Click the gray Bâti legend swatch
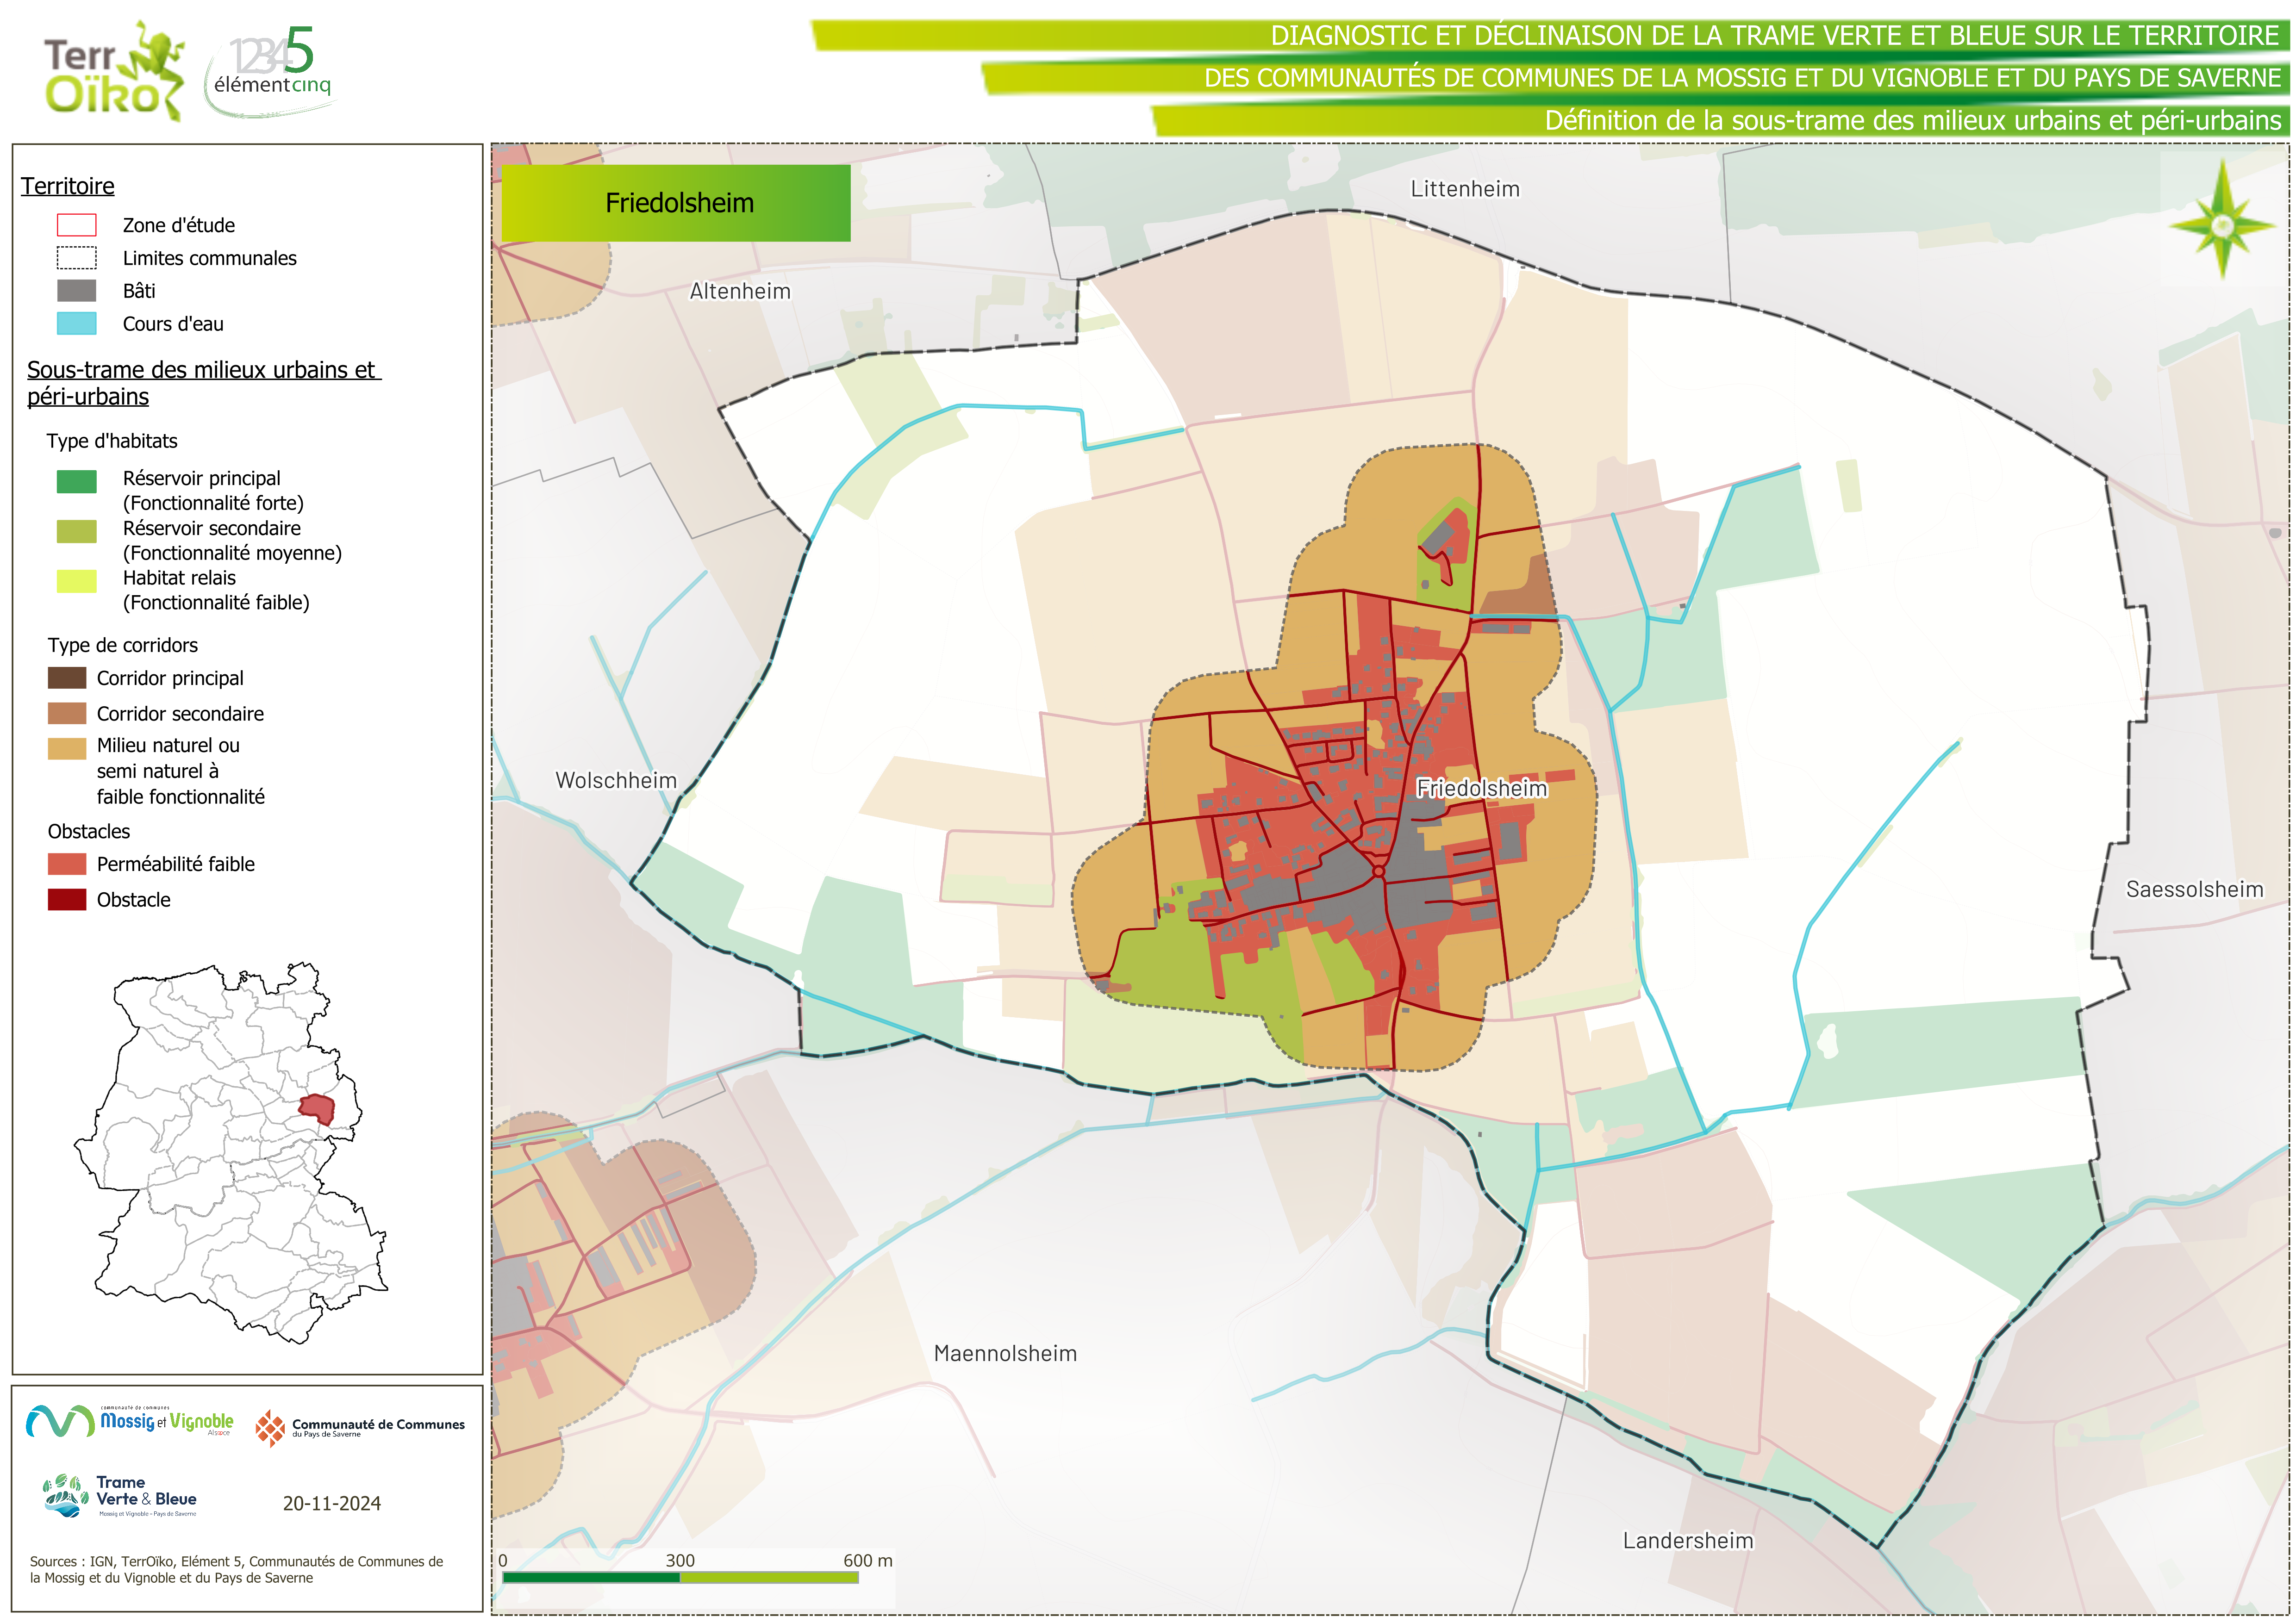Viewport: 2296px width, 1623px height. coord(76,291)
